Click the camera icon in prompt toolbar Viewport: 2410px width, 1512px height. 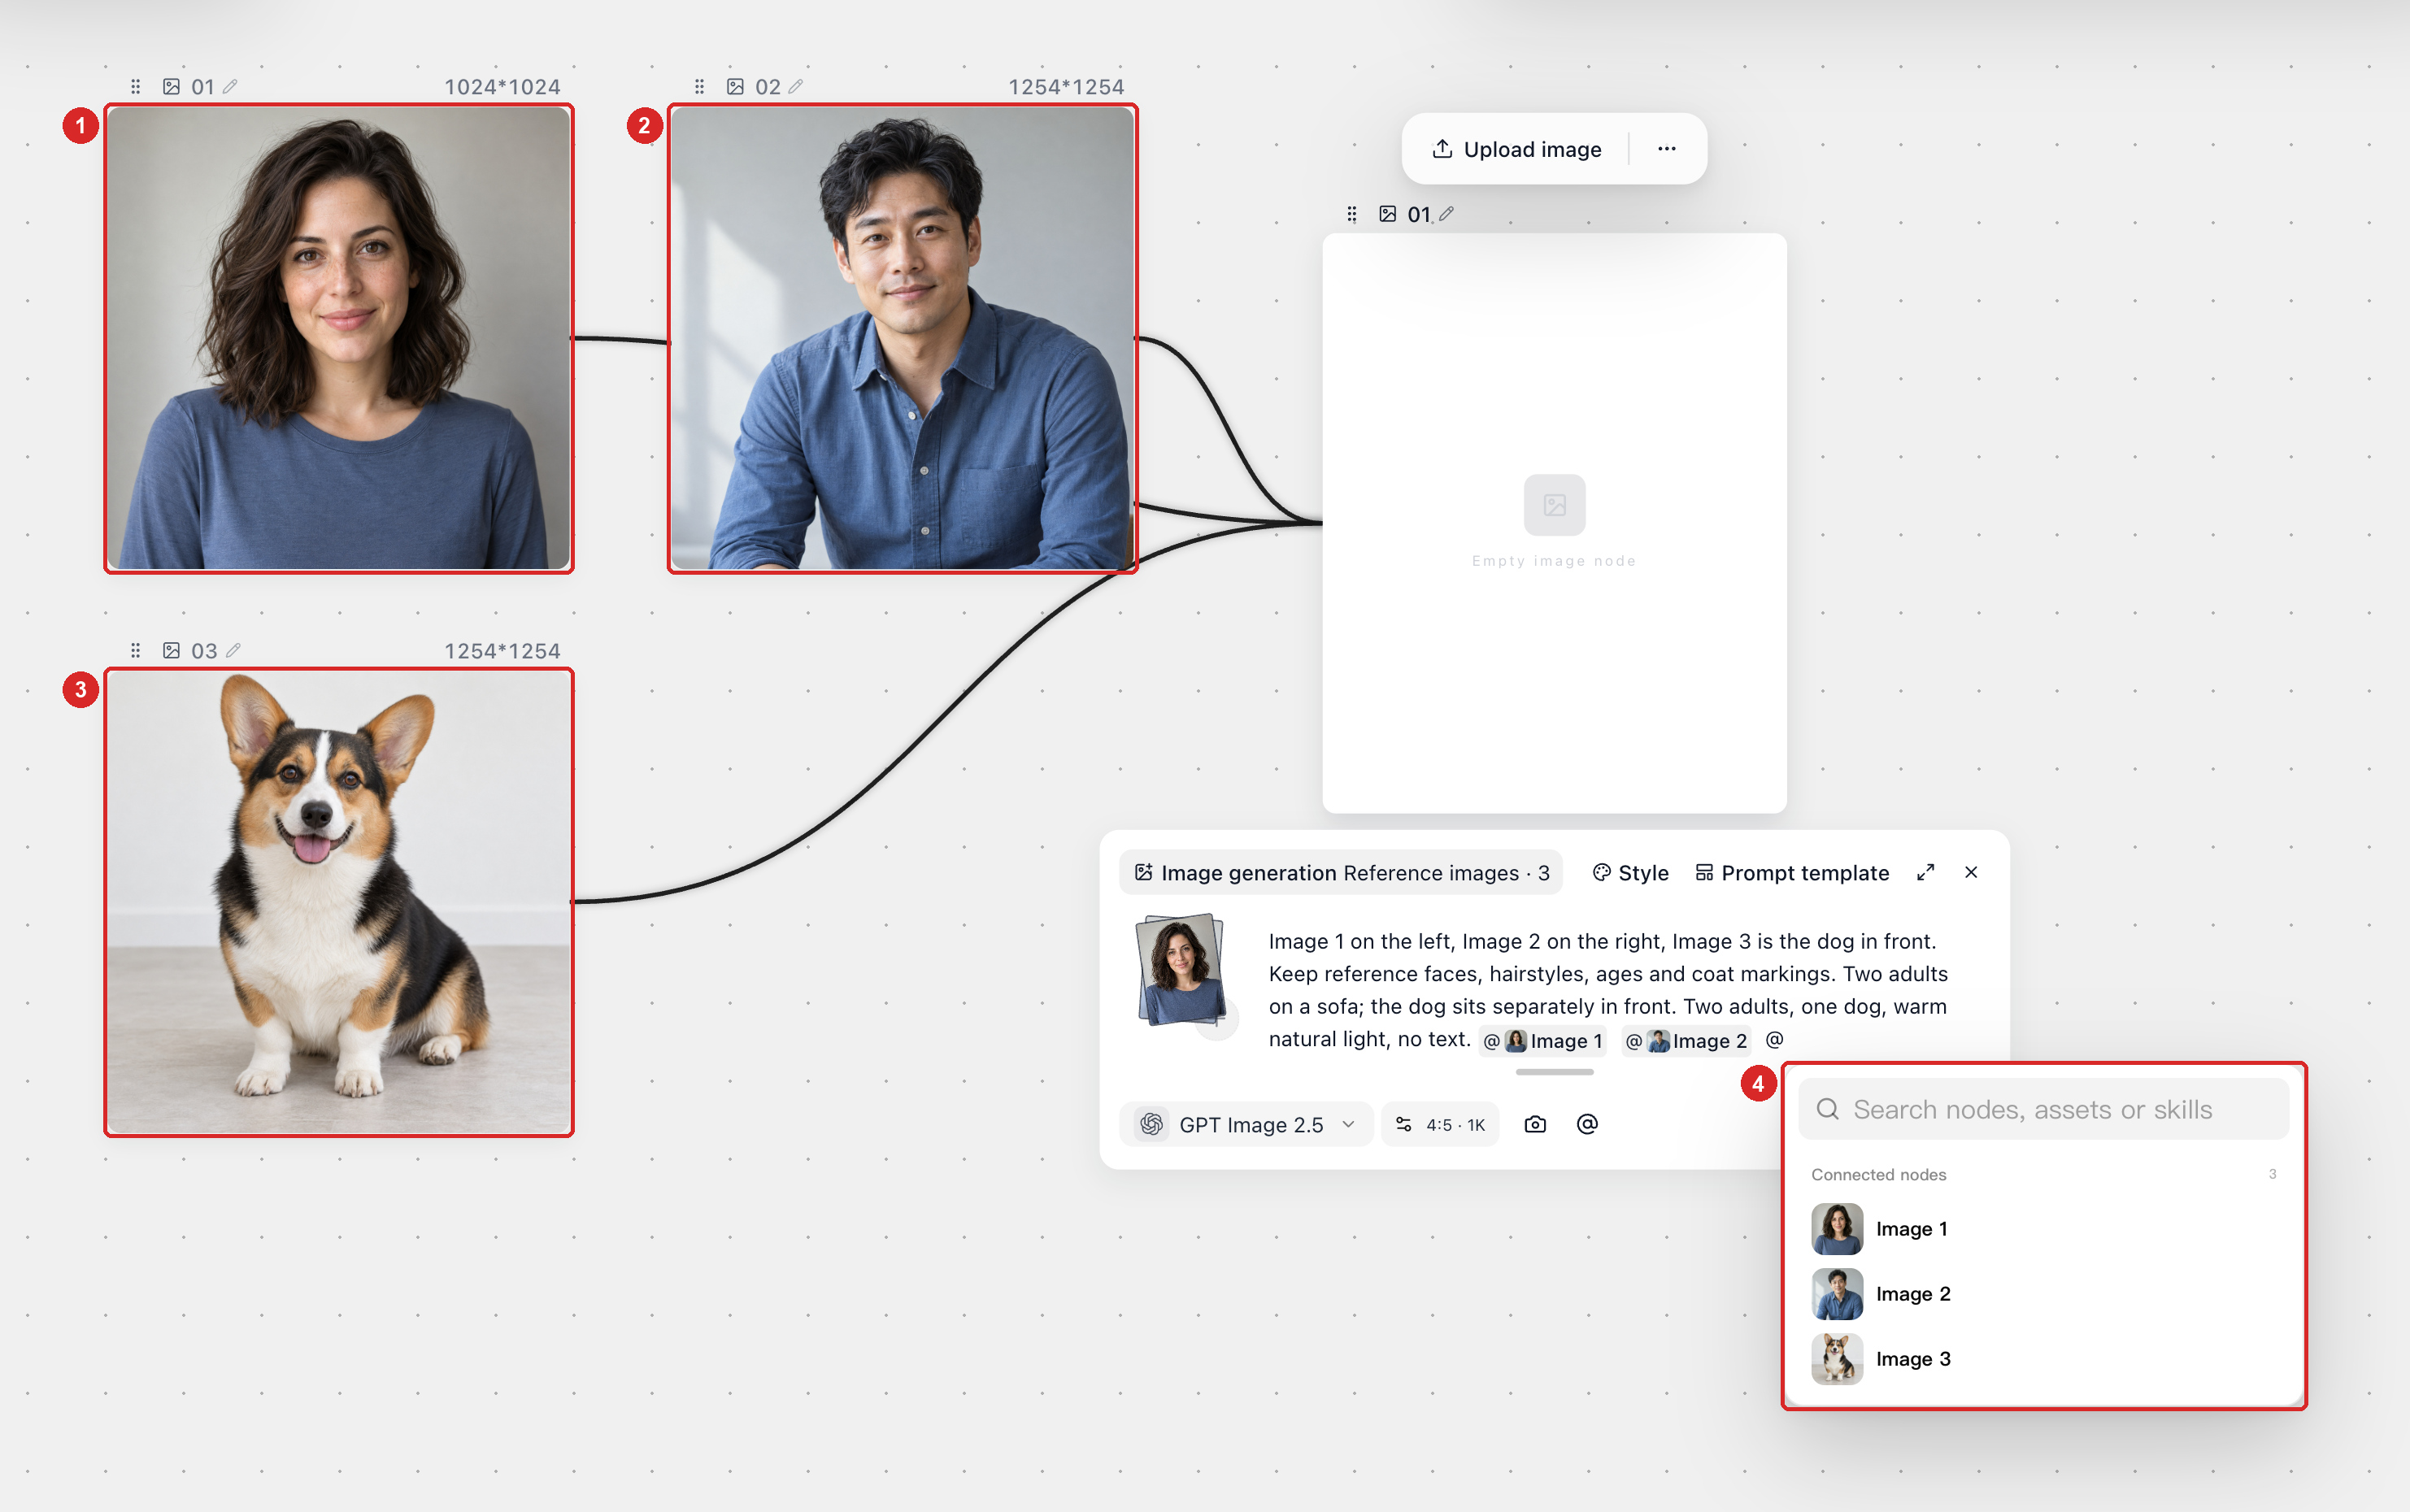coord(1535,1125)
